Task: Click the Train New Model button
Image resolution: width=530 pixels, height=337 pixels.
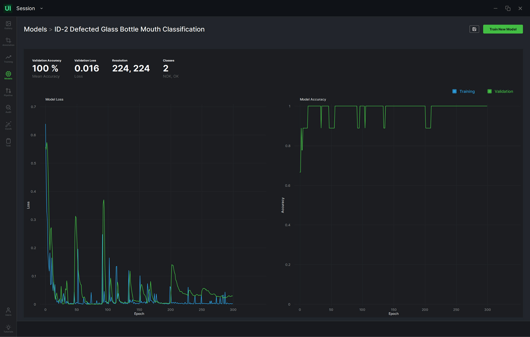Action: pos(503,29)
